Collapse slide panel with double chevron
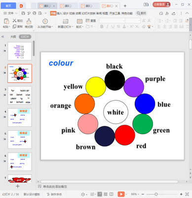The width and height of the screenshot is (192, 198). coord(2,37)
